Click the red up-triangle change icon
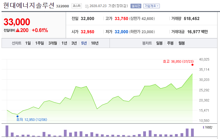 [x=18, y=30]
